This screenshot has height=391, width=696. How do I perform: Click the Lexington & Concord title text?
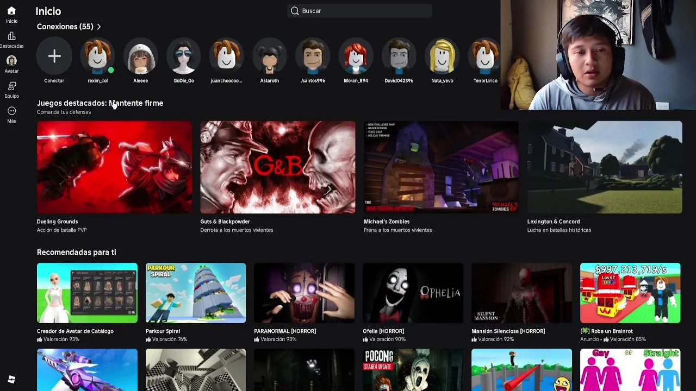[x=554, y=222]
